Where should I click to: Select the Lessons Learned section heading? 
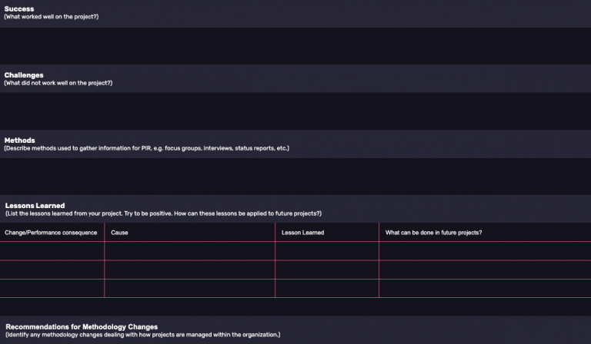point(35,206)
